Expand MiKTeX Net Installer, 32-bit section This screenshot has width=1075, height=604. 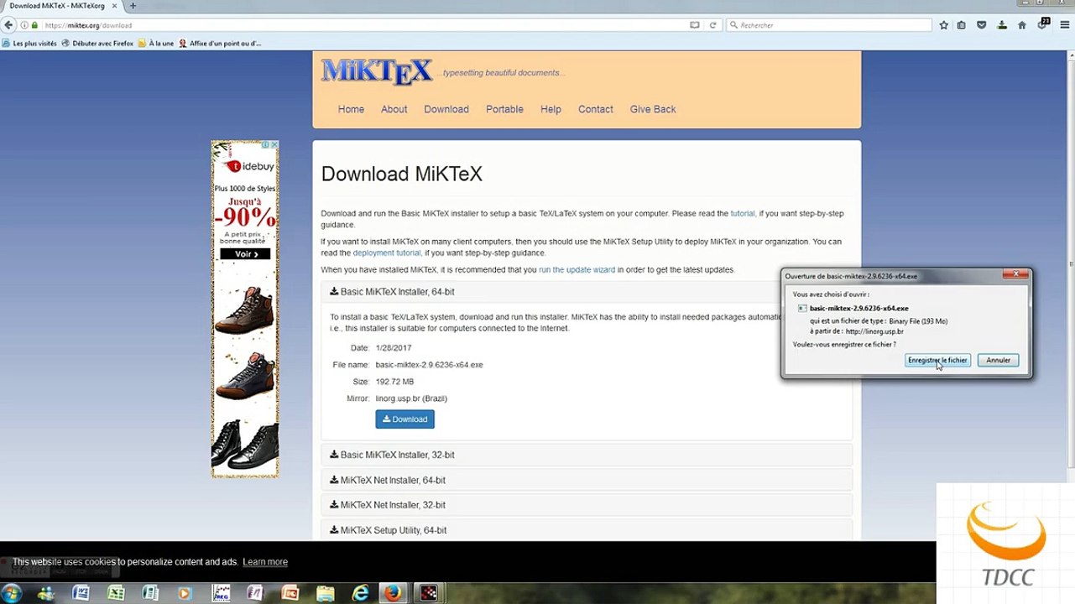tap(587, 505)
